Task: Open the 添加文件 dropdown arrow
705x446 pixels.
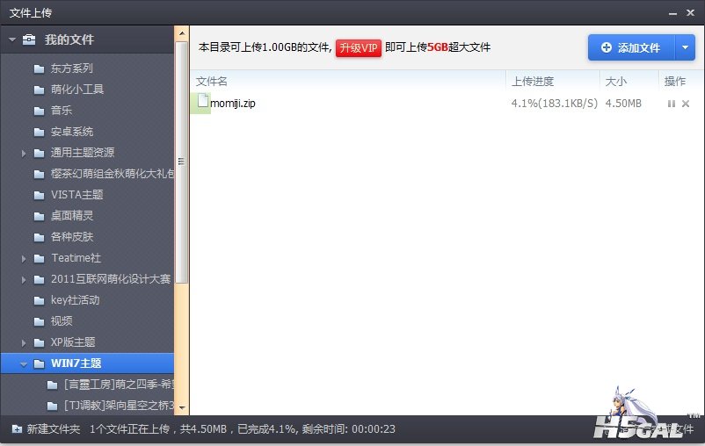Action: click(687, 47)
